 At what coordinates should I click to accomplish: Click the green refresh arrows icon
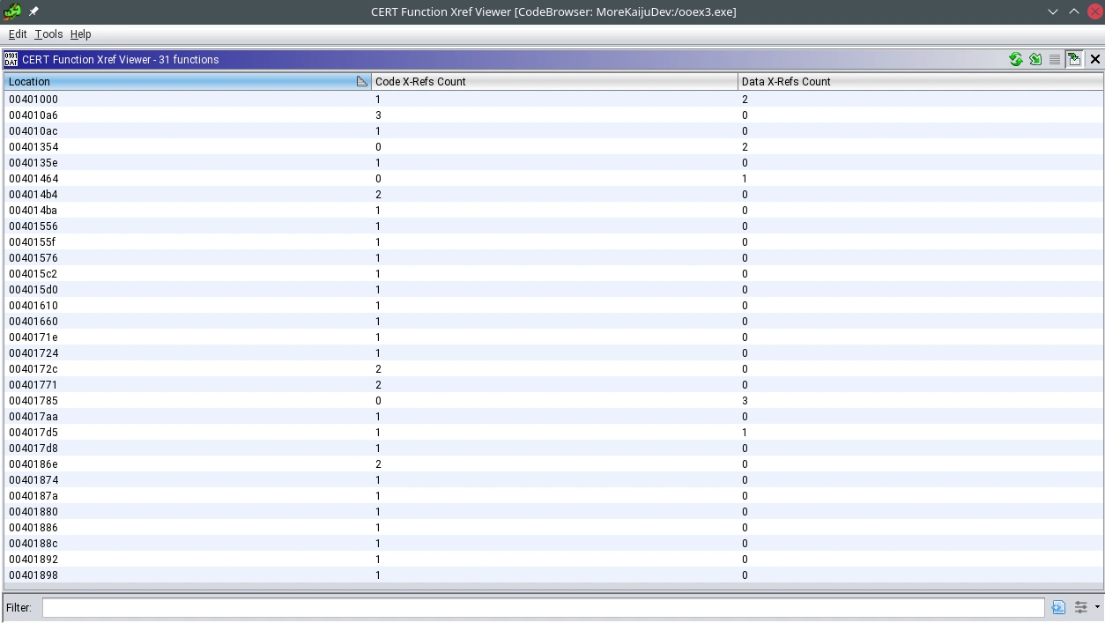(x=1016, y=59)
